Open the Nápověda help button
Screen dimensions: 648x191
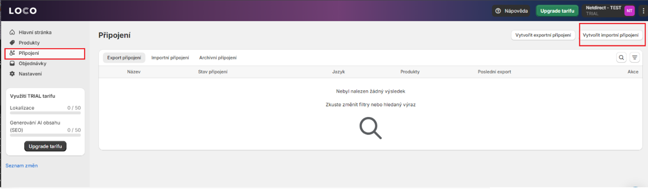(x=511, y=11)
